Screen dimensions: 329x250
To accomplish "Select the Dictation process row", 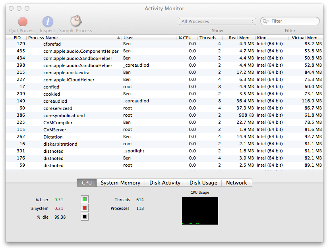I will coord(164,137).
